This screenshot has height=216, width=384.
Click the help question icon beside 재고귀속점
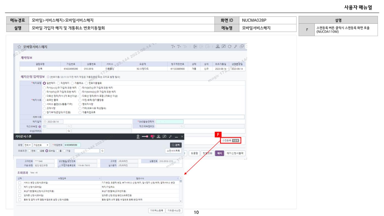point(40,126)
